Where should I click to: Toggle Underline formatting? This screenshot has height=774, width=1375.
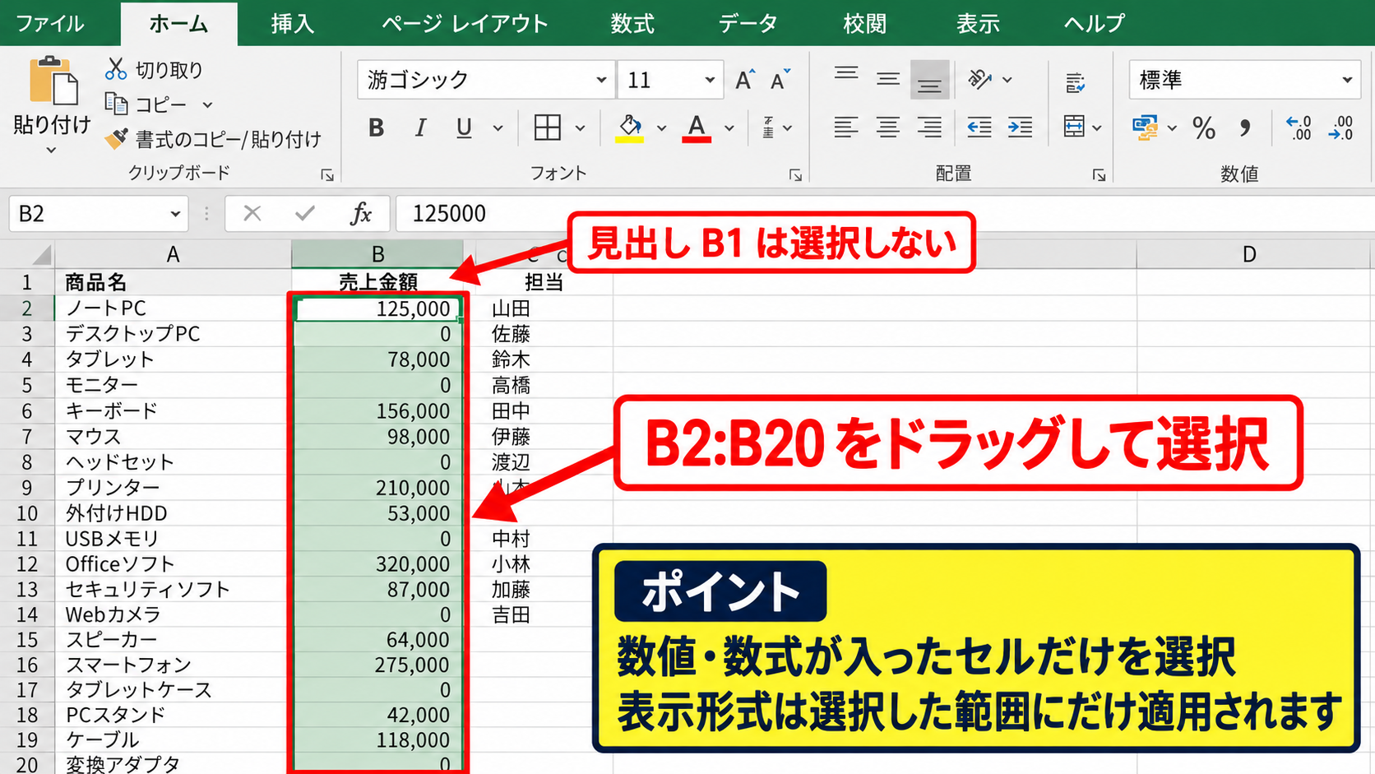point(464,127)
